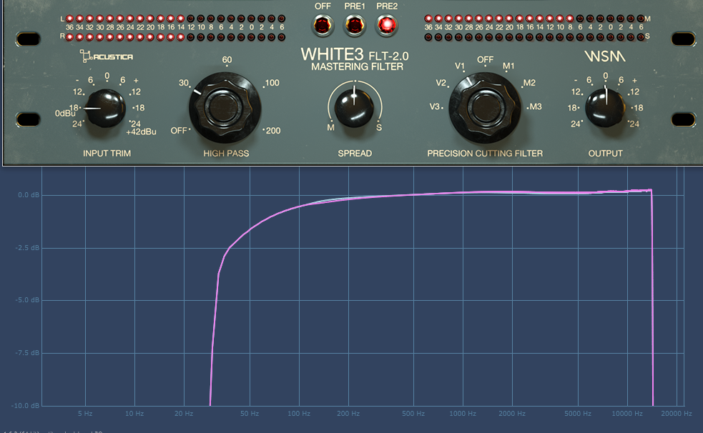Click the Acustica logo
This screenshot has height=433, width=703.
coord(107,56)
